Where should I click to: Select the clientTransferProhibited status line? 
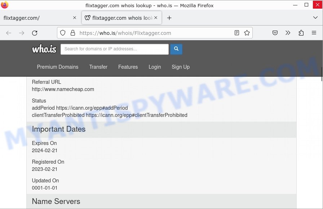(x=110, y=115)
